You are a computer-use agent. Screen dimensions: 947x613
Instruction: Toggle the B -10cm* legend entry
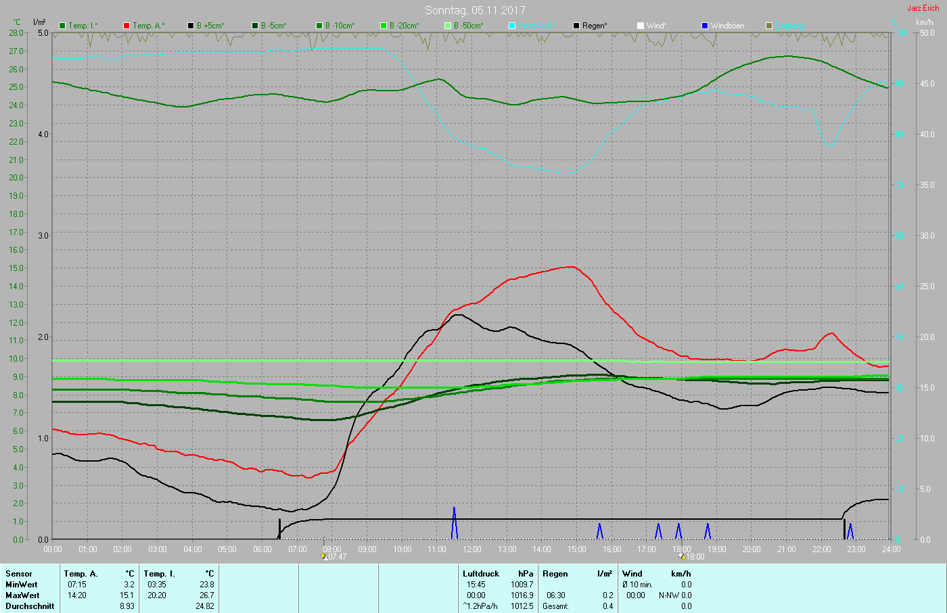[x=335, y=26]
